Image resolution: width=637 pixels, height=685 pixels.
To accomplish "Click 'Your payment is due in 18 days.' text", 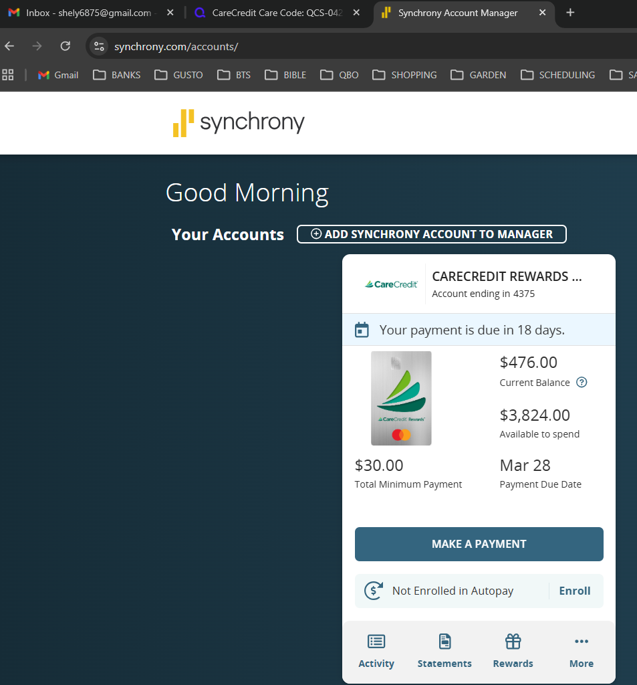I will point(472,330).
